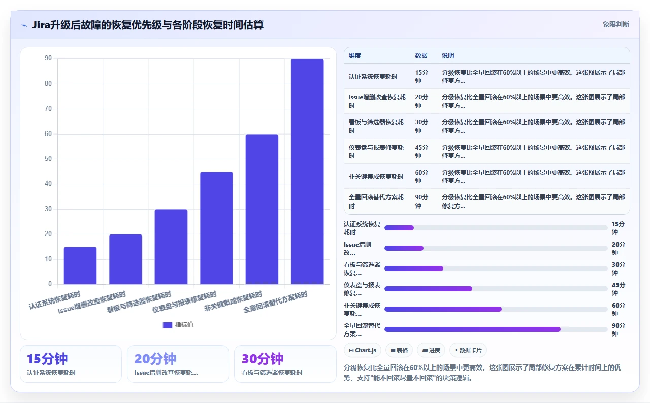
Task: Click the 数据 column header
Action: (421, 56)
